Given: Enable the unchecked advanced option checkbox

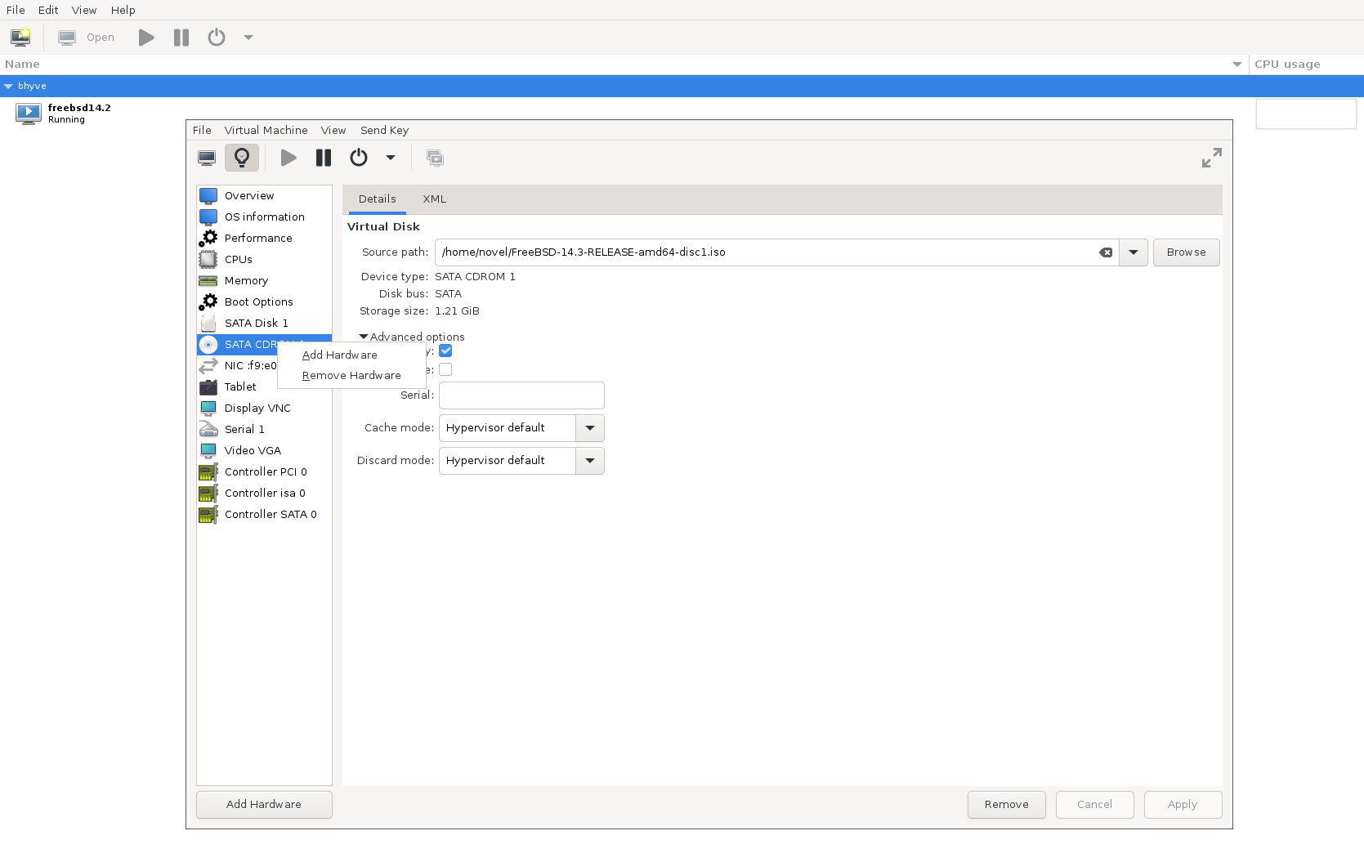Looking at the screenshot, I should pyautogui.click(x=445, y=369).
